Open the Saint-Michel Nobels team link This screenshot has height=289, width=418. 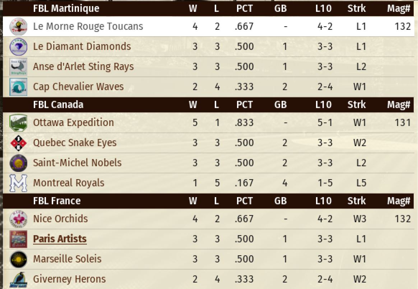[77, 163]
